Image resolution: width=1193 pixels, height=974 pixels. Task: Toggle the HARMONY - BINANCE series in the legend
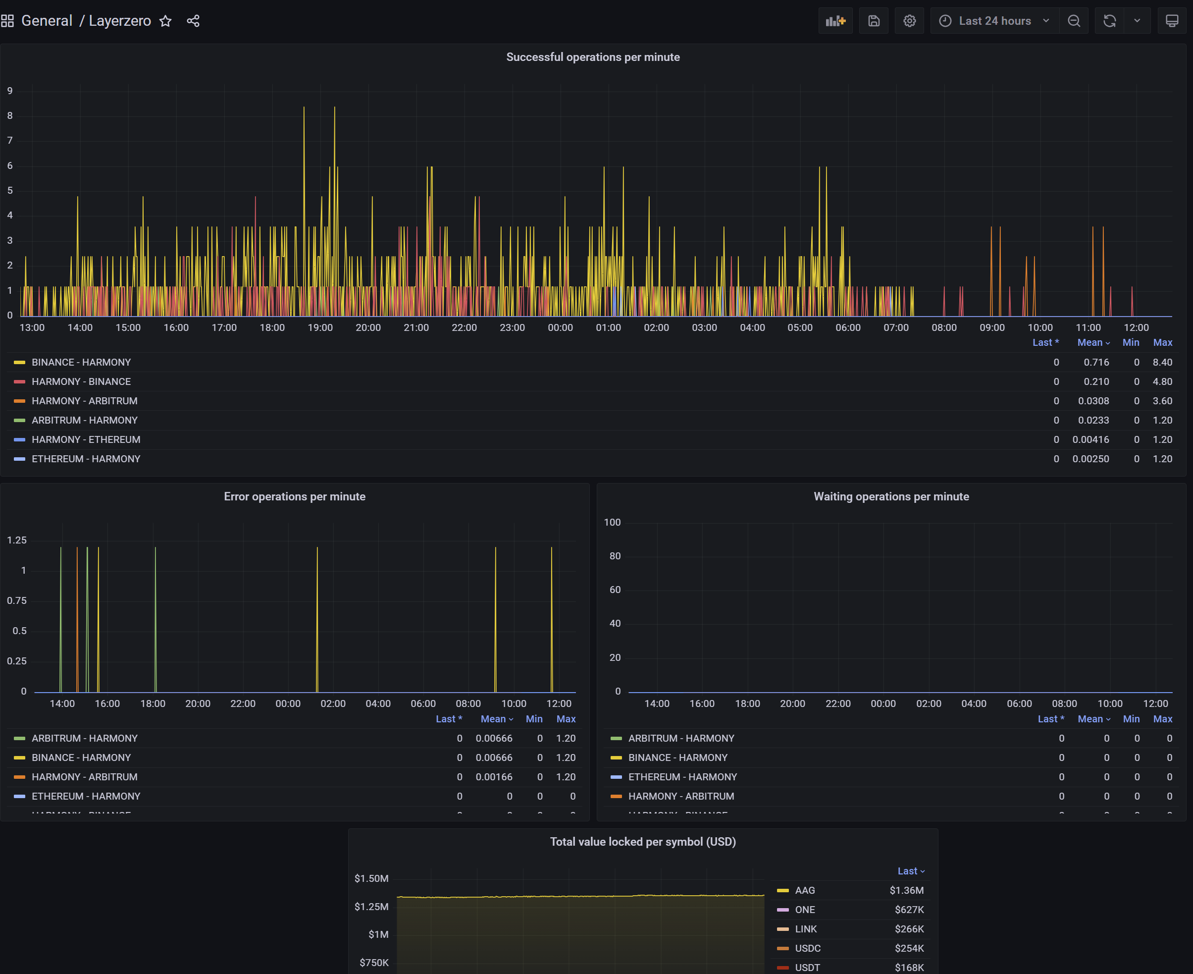tap(81, 381)
